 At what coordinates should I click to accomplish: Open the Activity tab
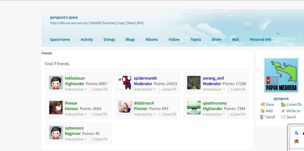point(87,39)
